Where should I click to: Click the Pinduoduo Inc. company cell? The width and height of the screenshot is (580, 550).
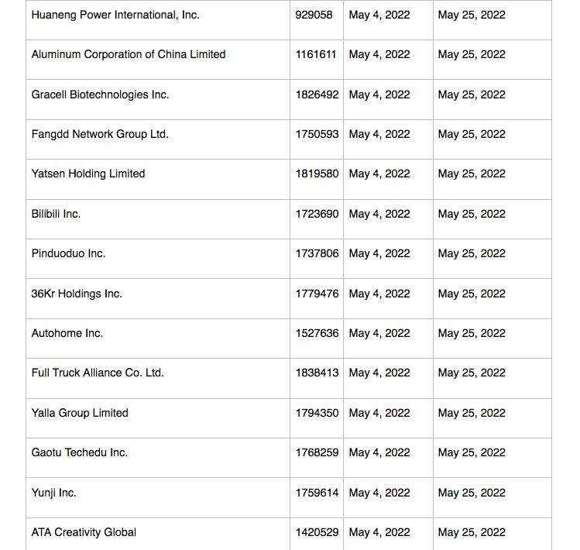(x=68, y=253)
